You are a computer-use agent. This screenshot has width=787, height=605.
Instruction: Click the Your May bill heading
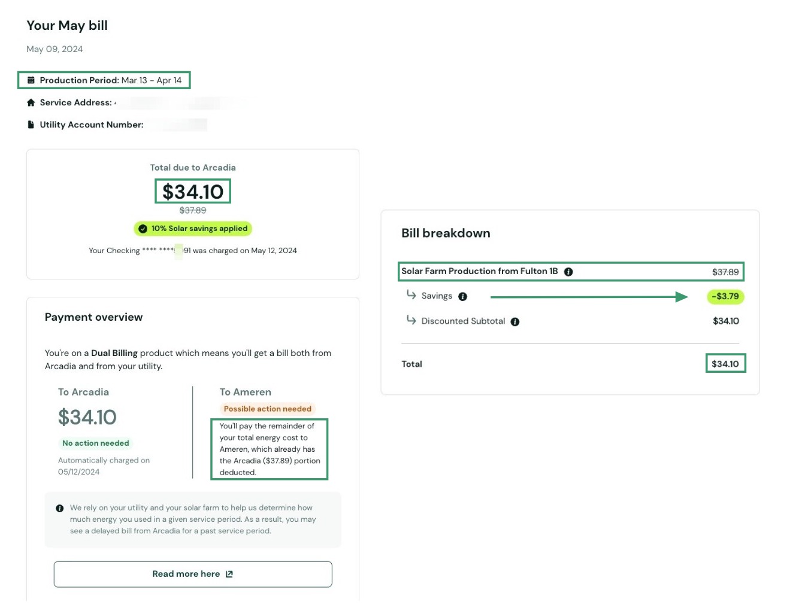click(67, 25)
